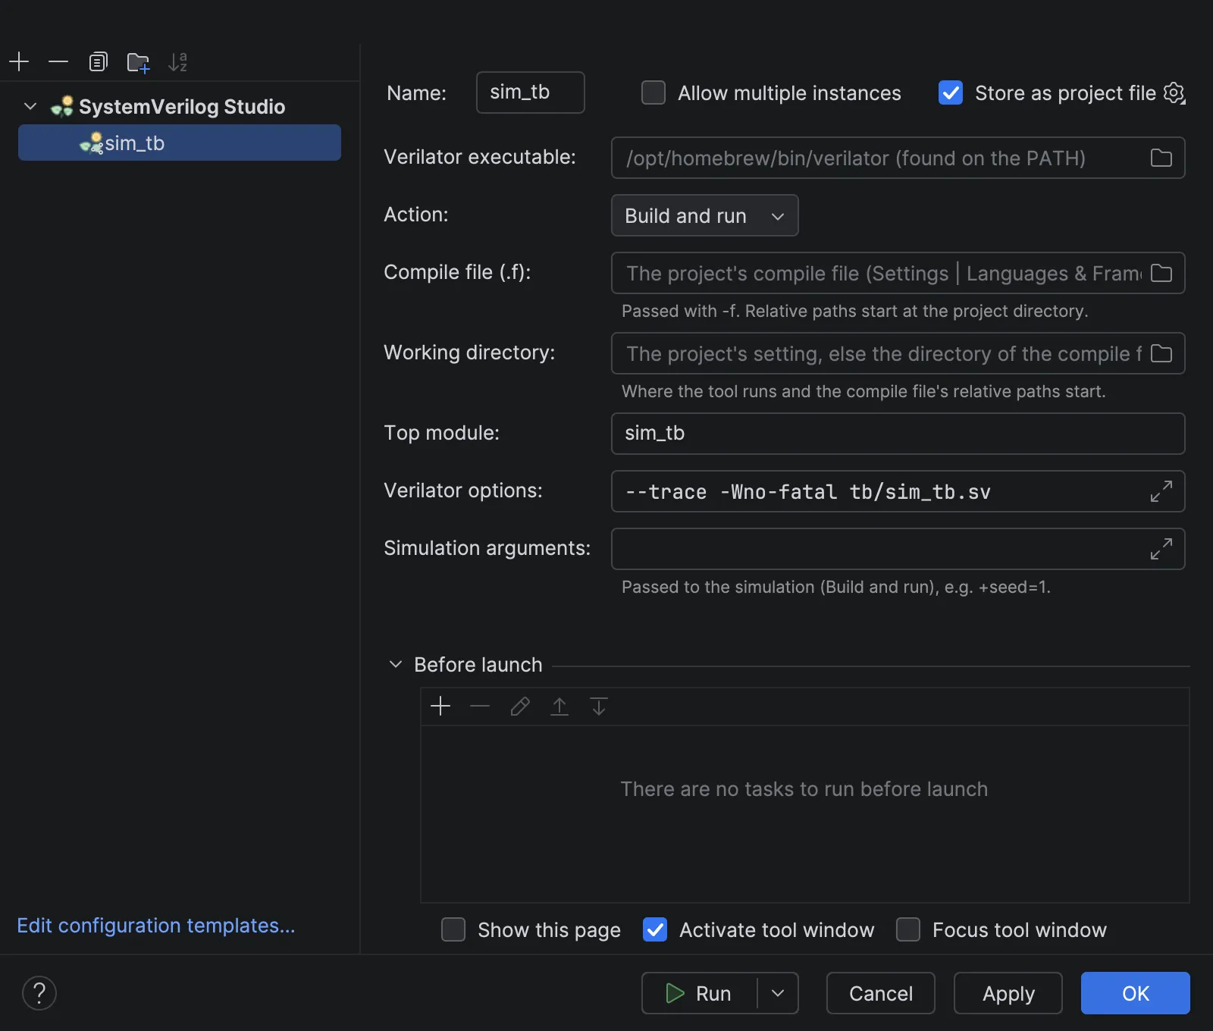
Task: Collapse the SystemVerilog Studio tree node
Action: coord(30,106)
